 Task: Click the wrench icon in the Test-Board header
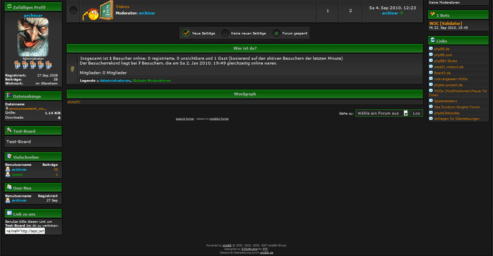point(9,131)
